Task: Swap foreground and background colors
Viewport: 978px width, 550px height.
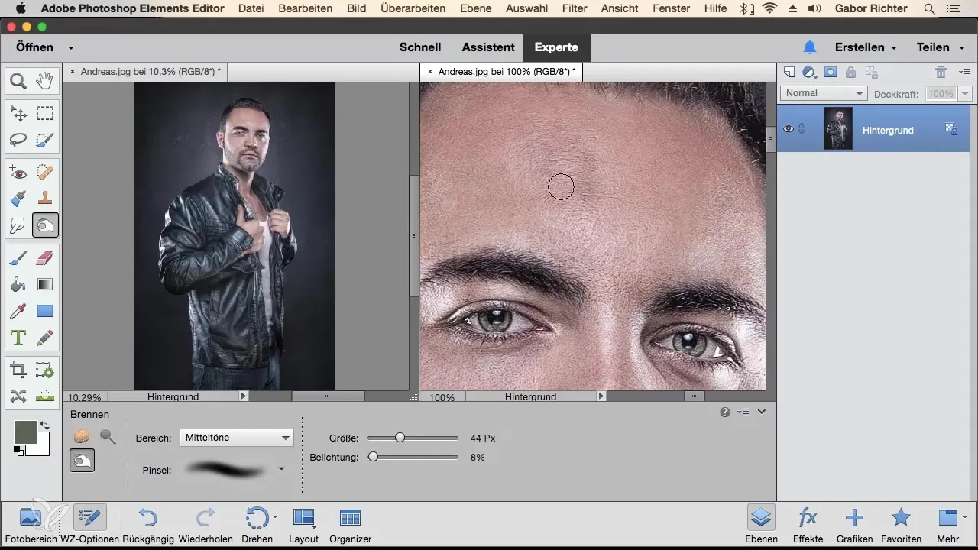Action: [x=44, y=425]
